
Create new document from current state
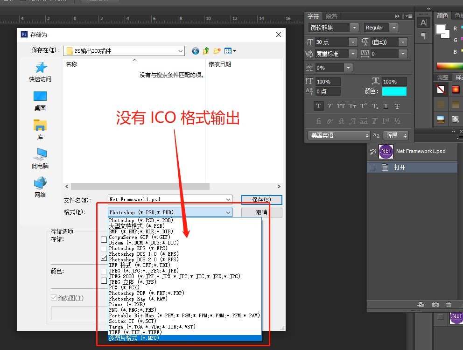(421, 305)
